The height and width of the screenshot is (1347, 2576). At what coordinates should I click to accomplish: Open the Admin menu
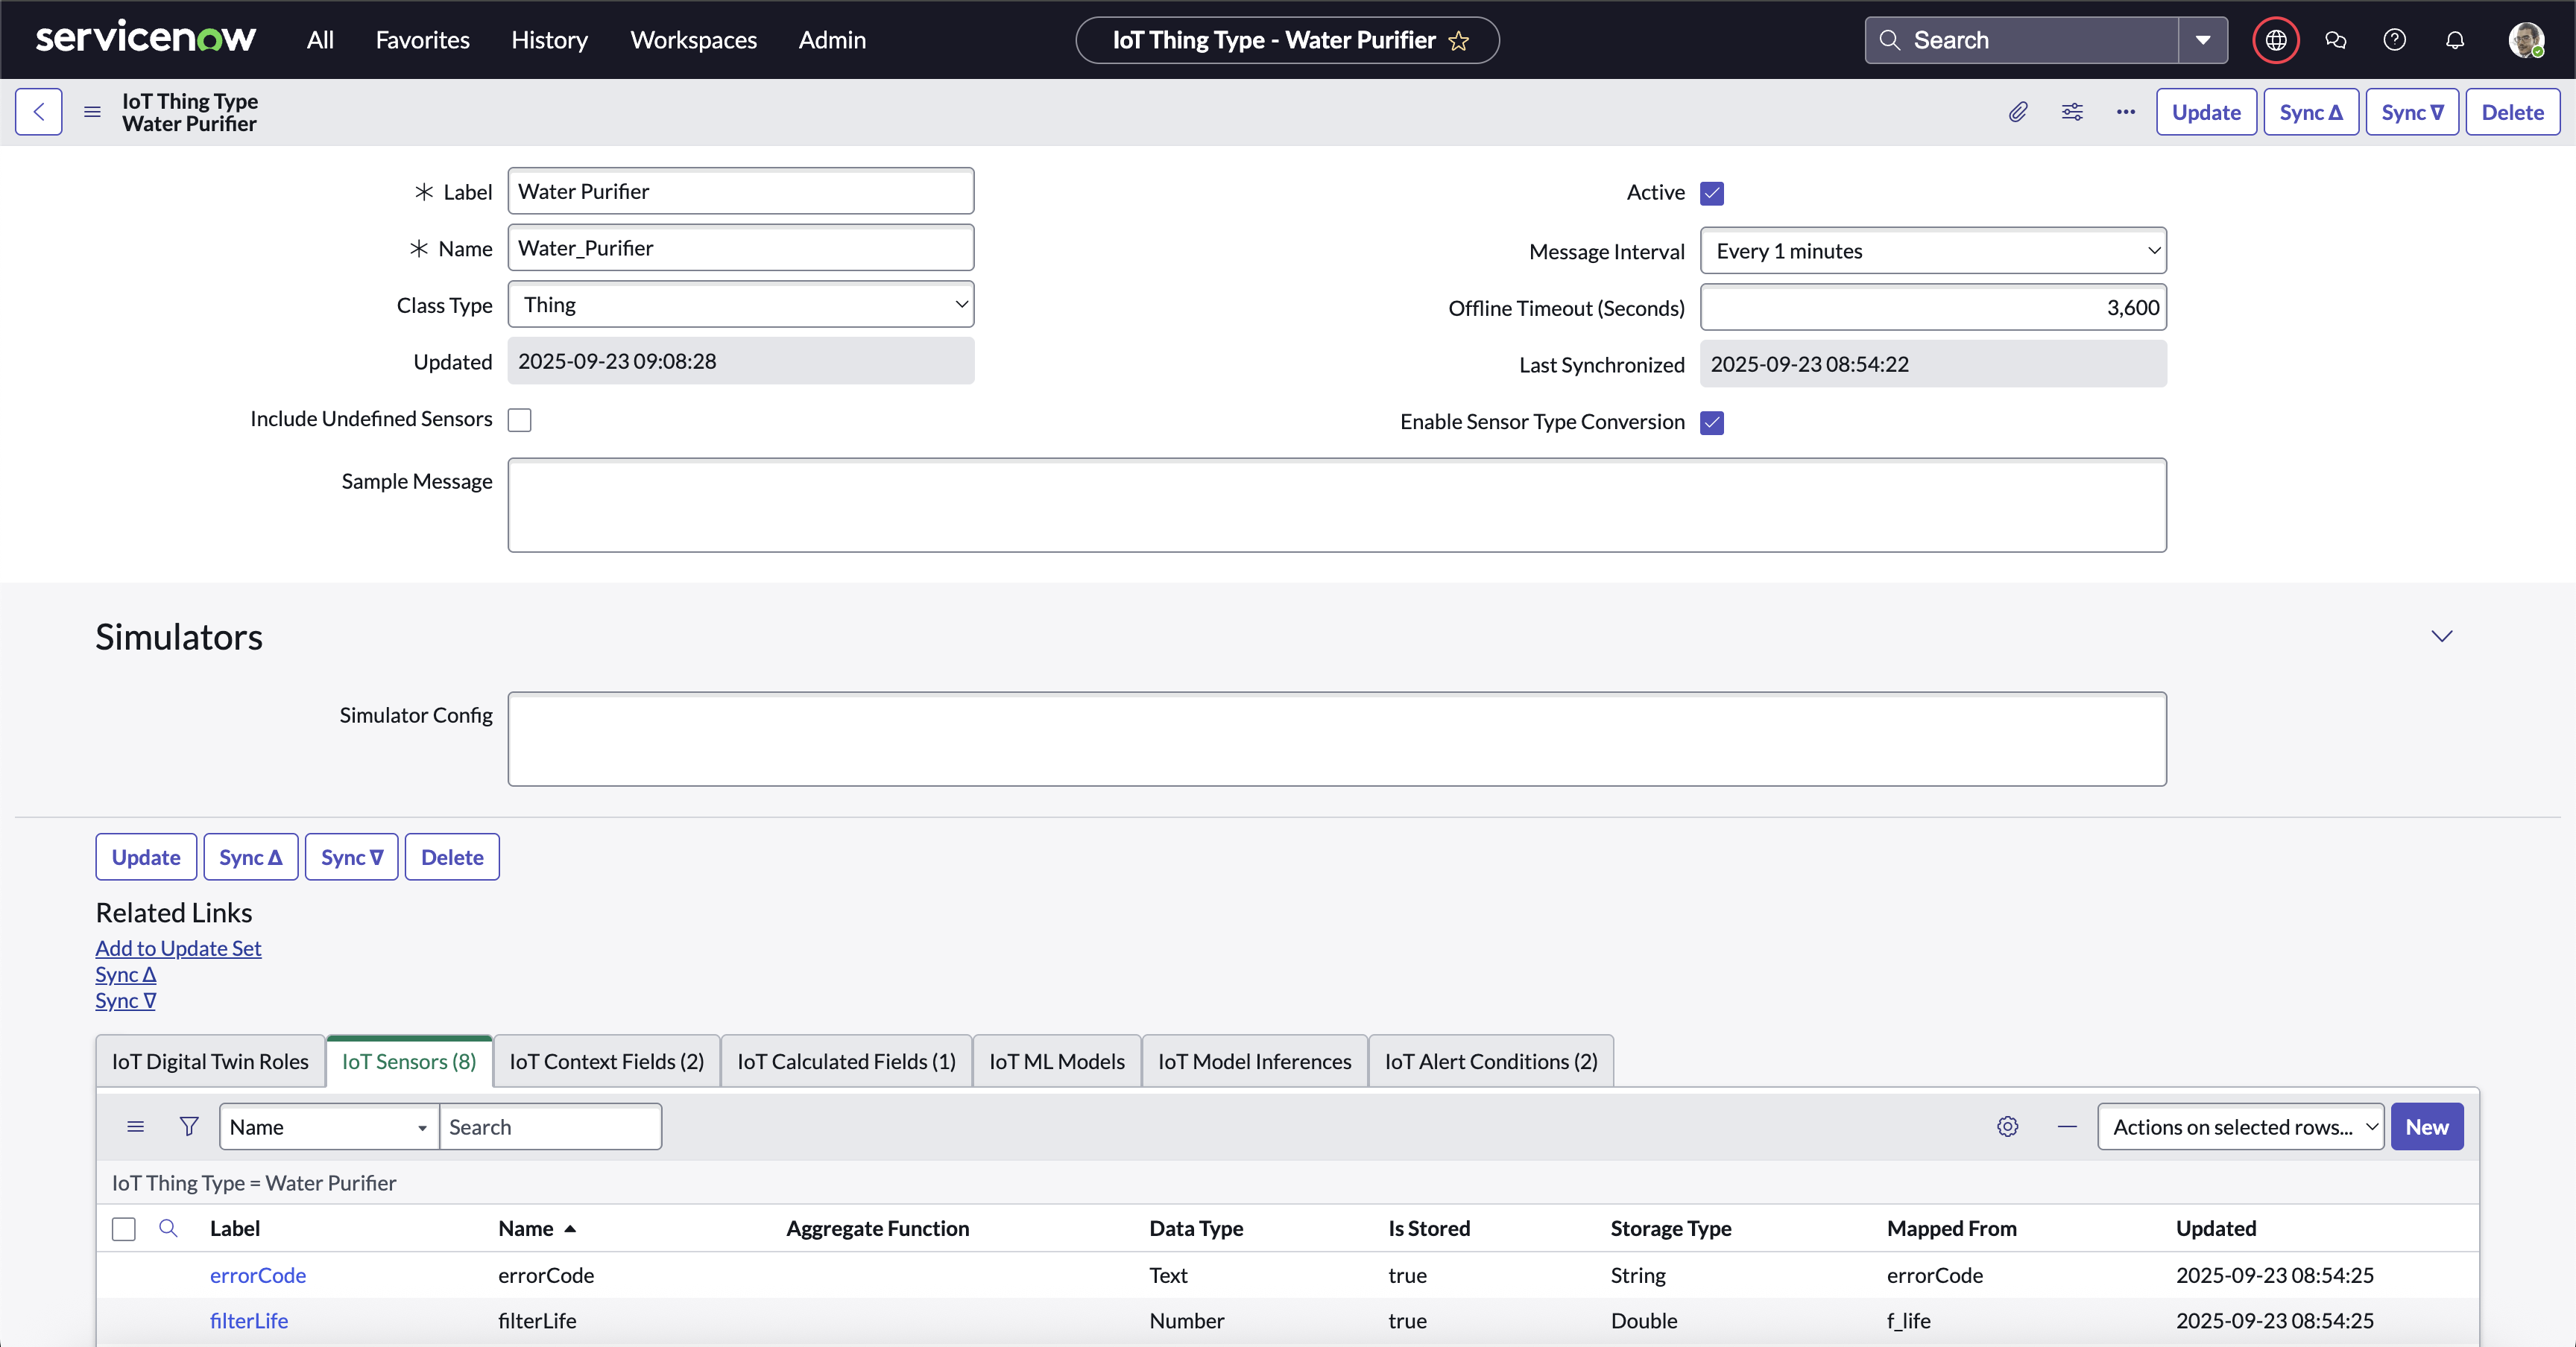[832, 40]
